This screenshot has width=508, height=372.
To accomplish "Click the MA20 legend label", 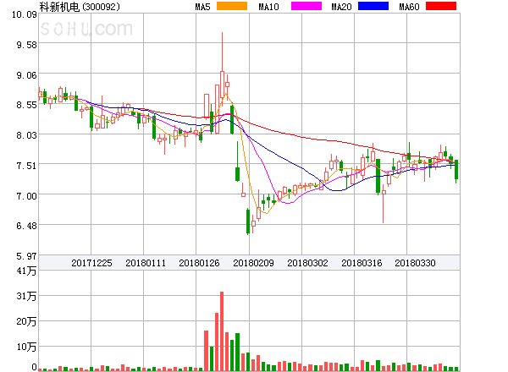I will click(341, 7).
